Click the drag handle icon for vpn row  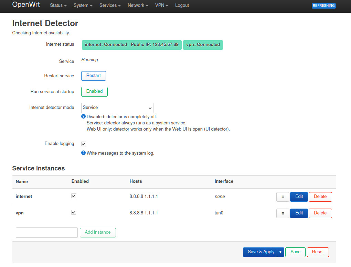pos(283,213)
